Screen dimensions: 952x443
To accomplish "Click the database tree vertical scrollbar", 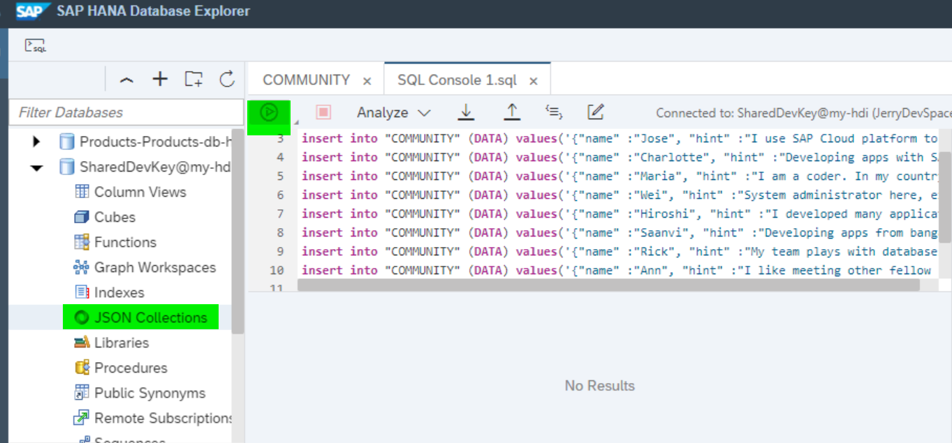I will 238,230.
